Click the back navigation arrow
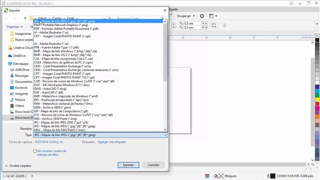Screen dimensions: 320x180 (x=6, y=18)
